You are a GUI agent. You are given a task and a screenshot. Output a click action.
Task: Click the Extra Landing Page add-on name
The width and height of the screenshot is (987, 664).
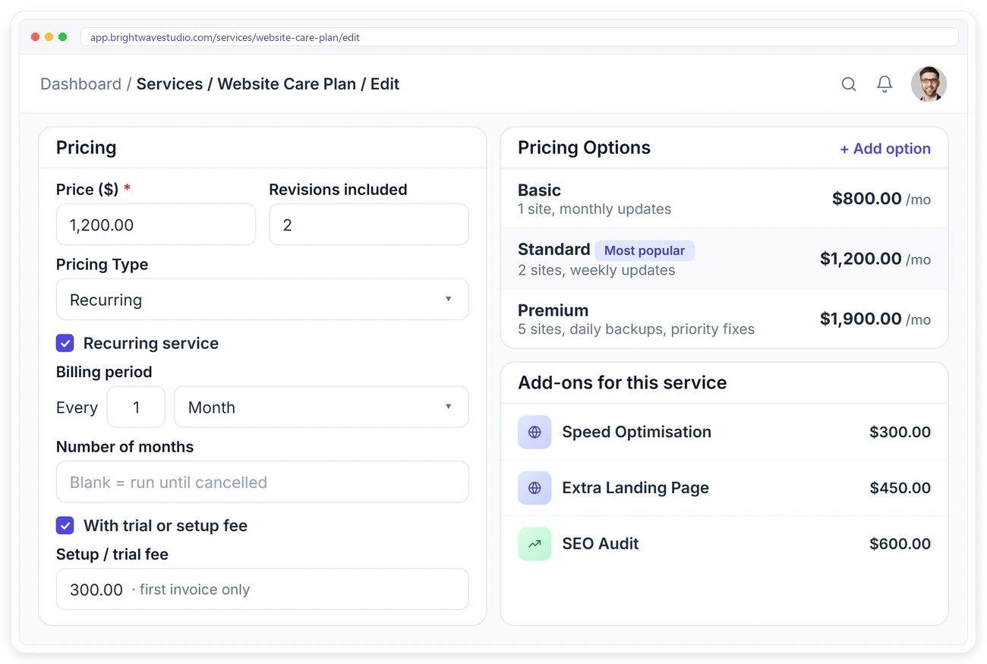point(635,488)
